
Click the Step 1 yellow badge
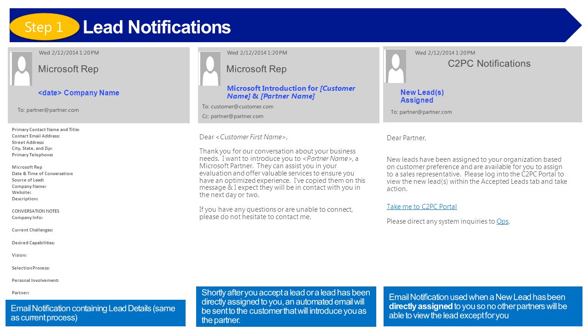[45, 27]
